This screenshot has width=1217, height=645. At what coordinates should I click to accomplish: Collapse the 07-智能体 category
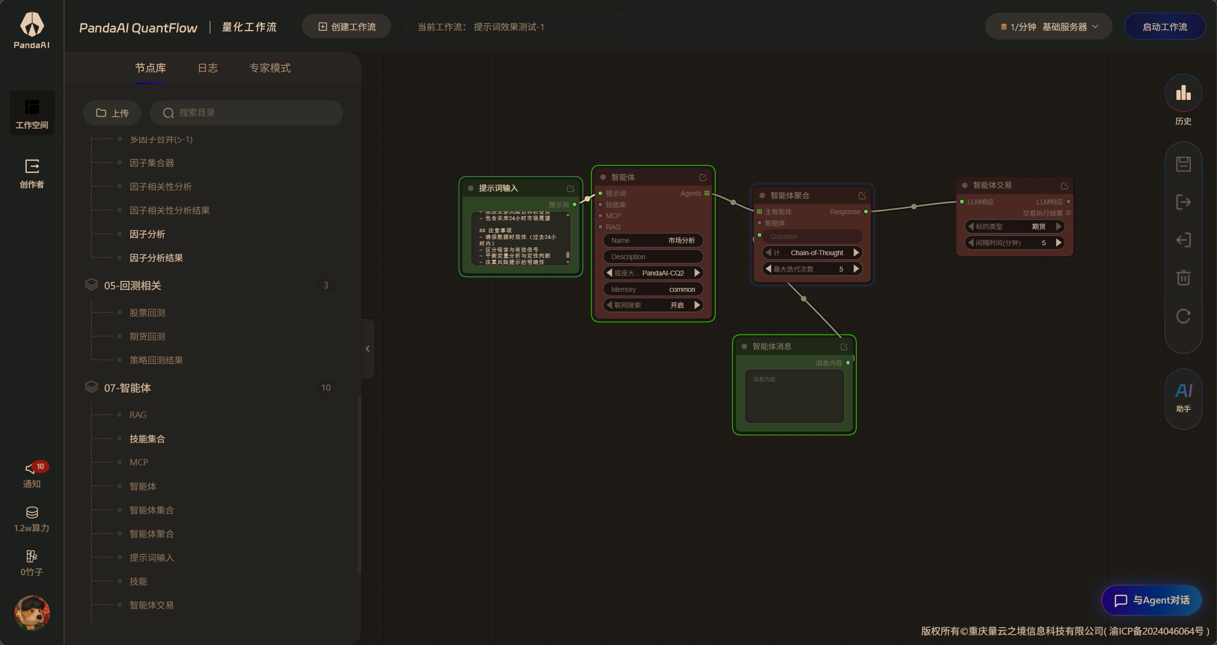point(127,388)
